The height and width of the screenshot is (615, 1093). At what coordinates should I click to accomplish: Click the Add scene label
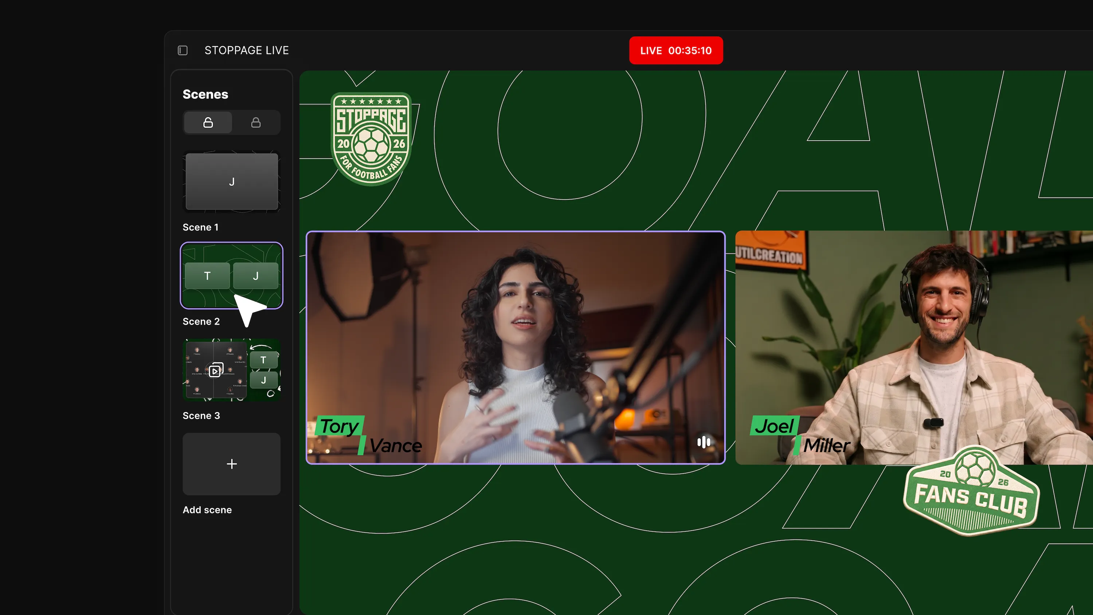(x=207, y=510)
